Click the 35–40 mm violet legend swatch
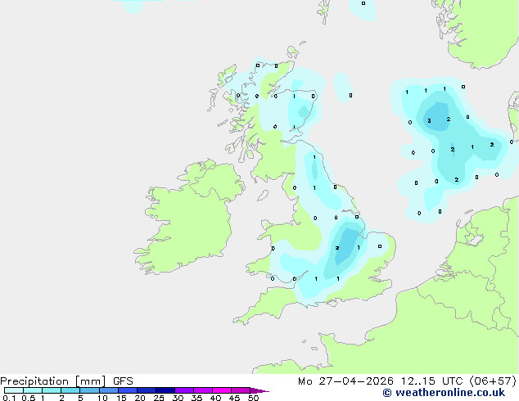Screen dimensions: 519x401 203,390
